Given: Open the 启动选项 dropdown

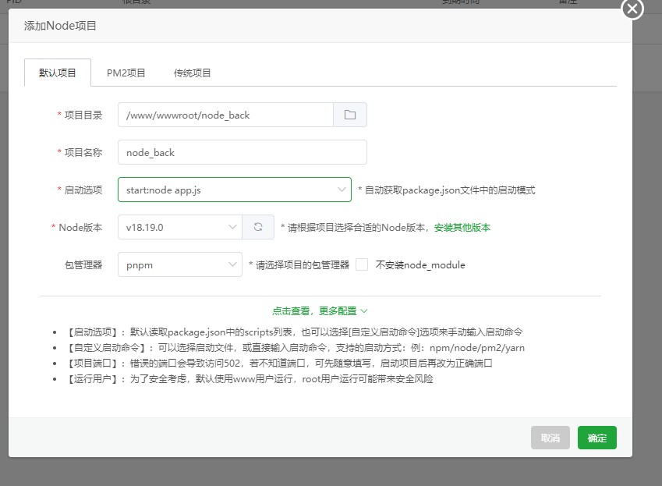Looking at the screenshot, I should tap(235, 190).
